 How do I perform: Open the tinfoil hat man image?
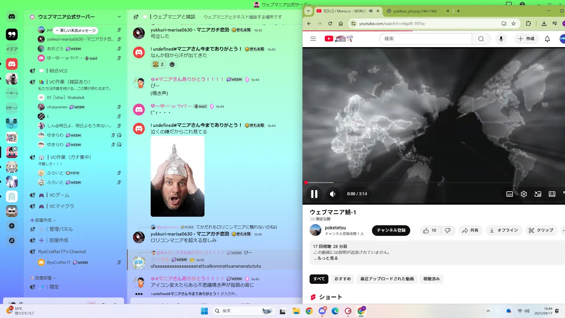tap(177, 176)
